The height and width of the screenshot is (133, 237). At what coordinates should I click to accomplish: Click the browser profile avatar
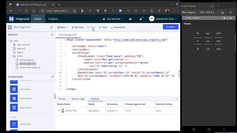coord(167,11)
